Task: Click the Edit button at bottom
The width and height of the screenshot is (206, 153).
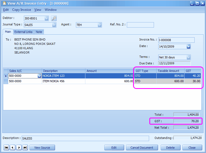Action: tap(114, 148)
